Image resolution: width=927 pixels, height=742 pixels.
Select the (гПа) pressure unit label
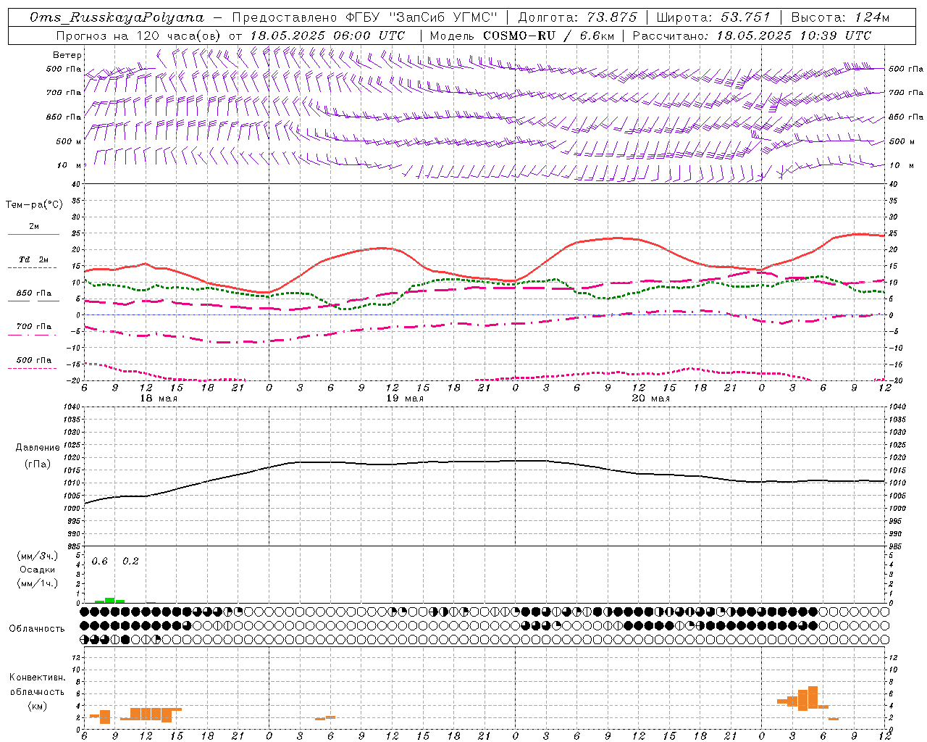38,464
